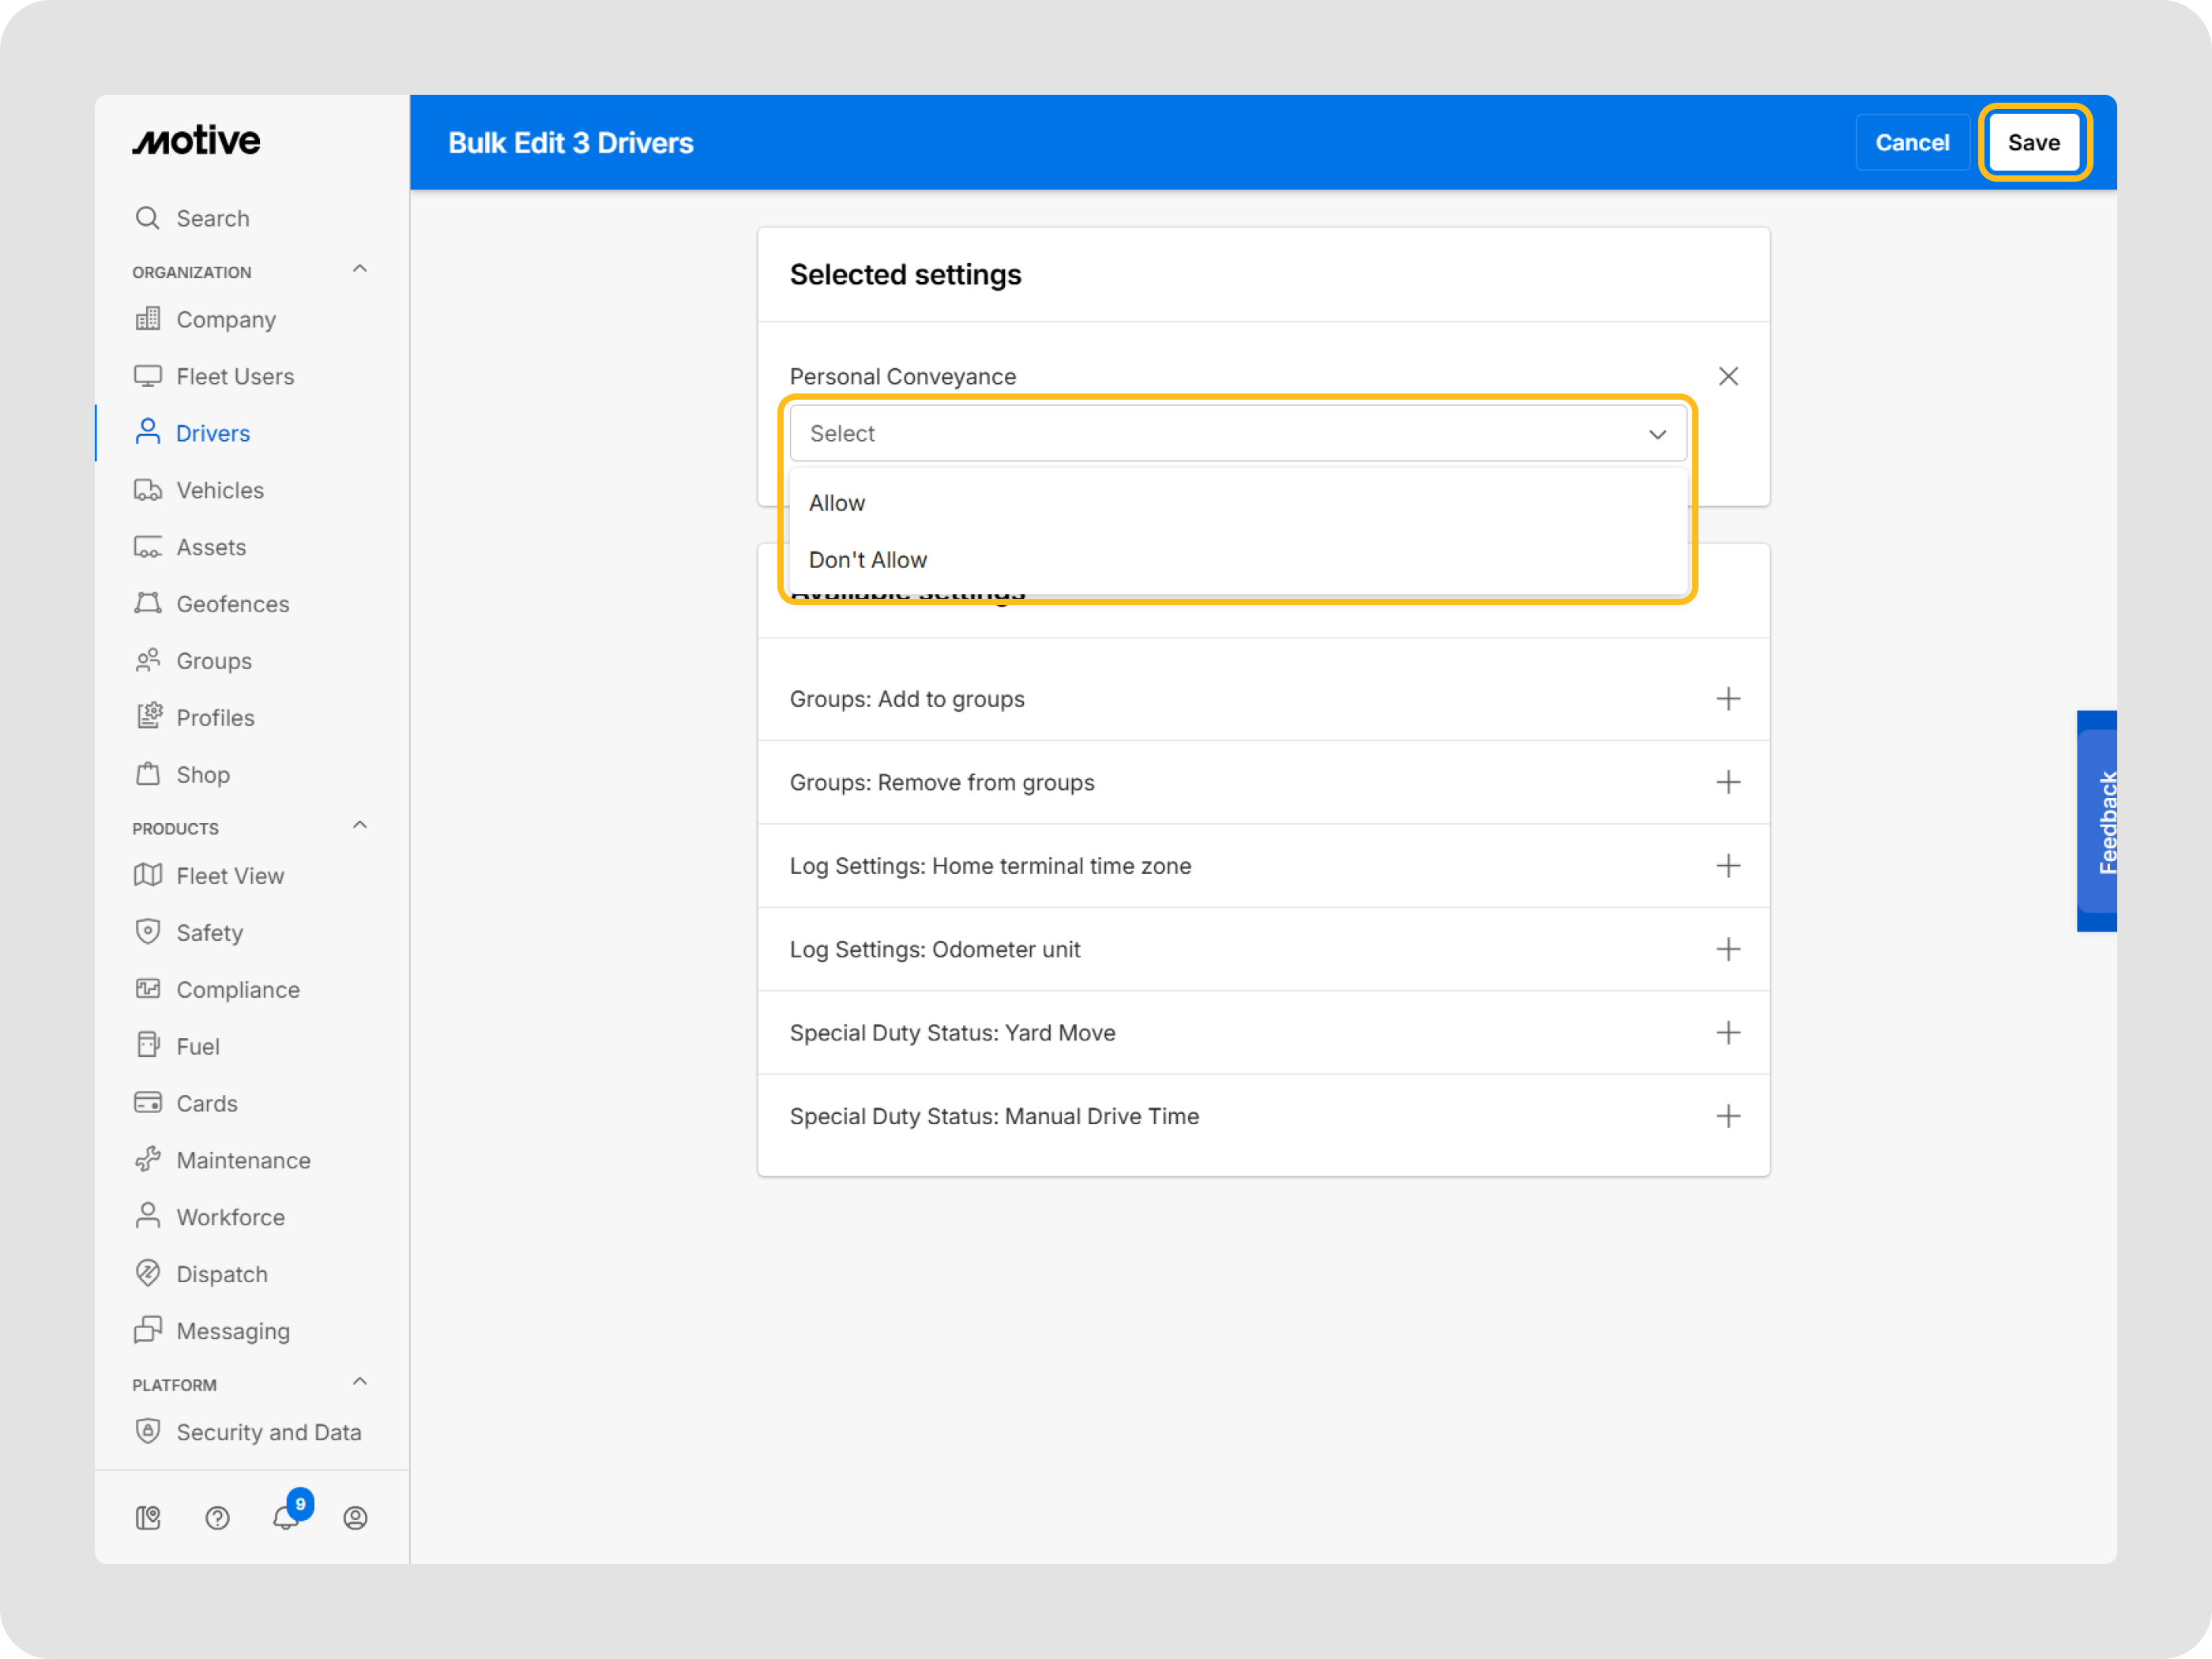This screenshot has height=1659, width=2212.
Task: Choose Don't Allow option
Action: tap(867, 560)
